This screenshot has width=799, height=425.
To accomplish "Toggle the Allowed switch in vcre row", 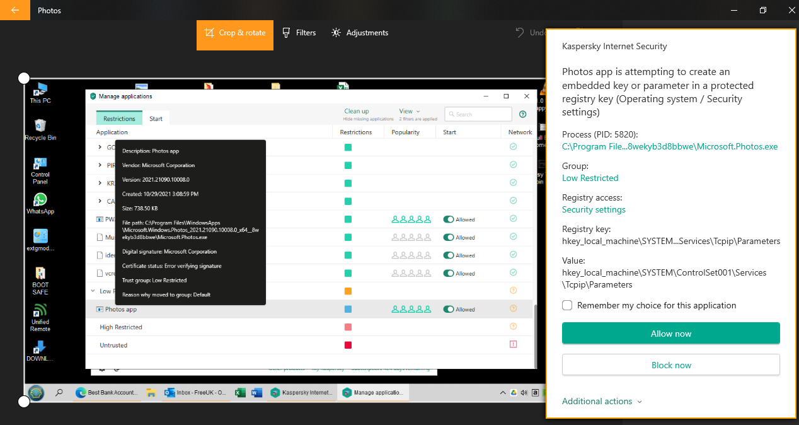I will (x=448, y=273).
